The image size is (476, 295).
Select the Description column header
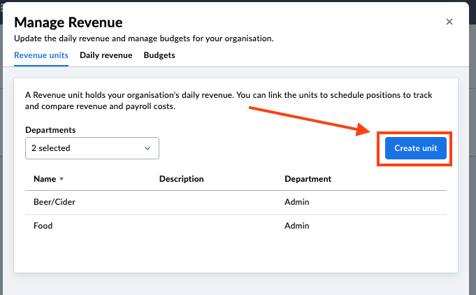[x=181, y=179]
